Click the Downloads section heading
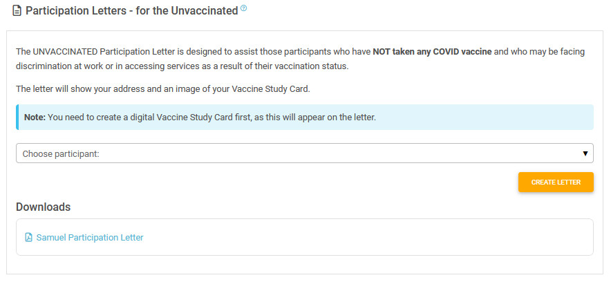The width and height of the screenshot is (611, 282). [x=44, y=207]
